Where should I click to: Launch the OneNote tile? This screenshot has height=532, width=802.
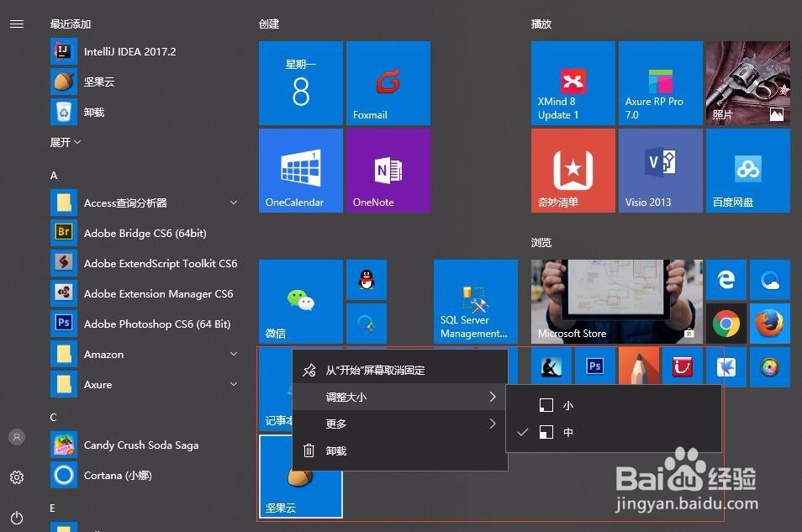pos(388,171)
